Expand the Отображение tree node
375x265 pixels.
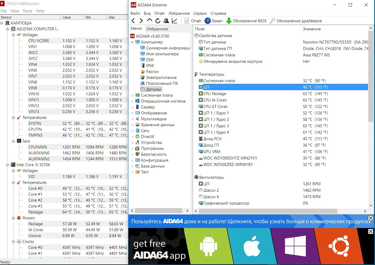point(132,113)
